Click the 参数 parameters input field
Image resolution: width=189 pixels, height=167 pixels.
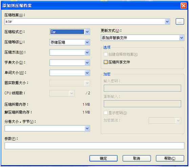tap(94, 146)
